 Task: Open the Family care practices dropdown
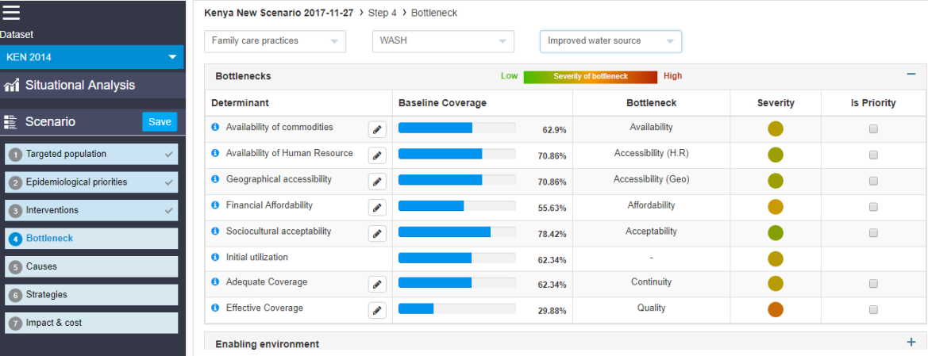[x=275, y=41]
